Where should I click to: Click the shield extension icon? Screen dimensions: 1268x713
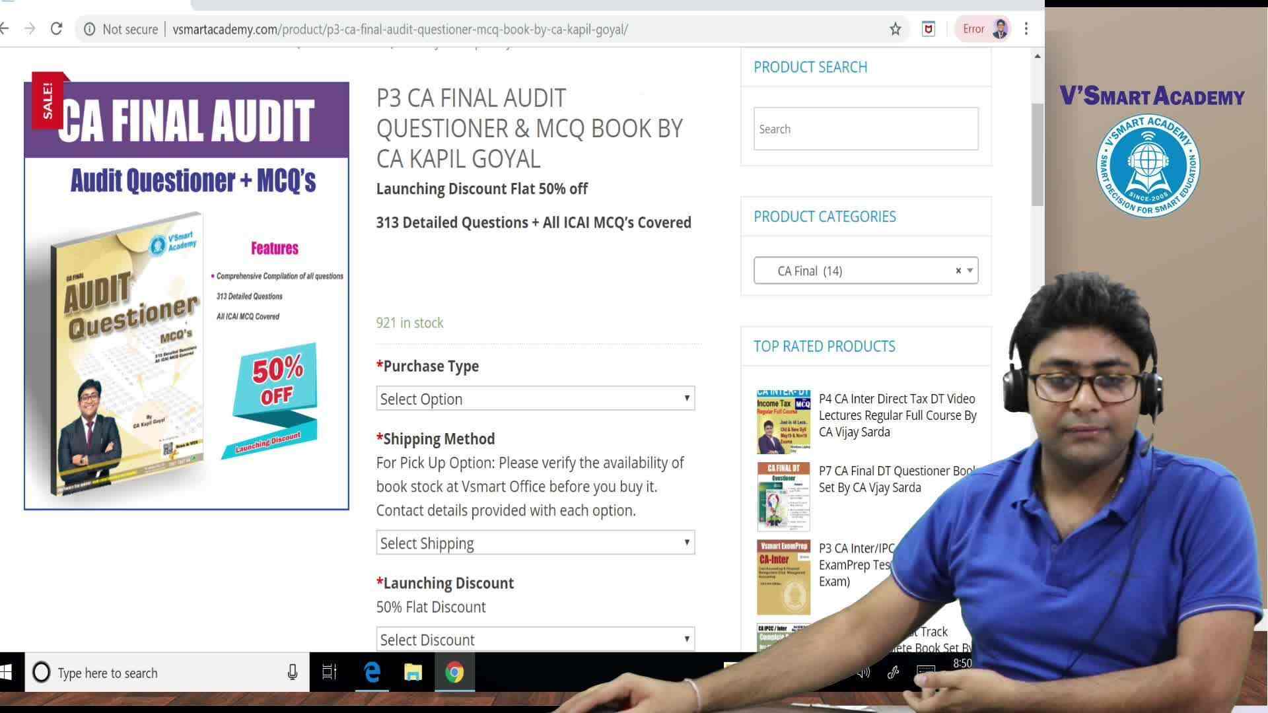point(928,29)
